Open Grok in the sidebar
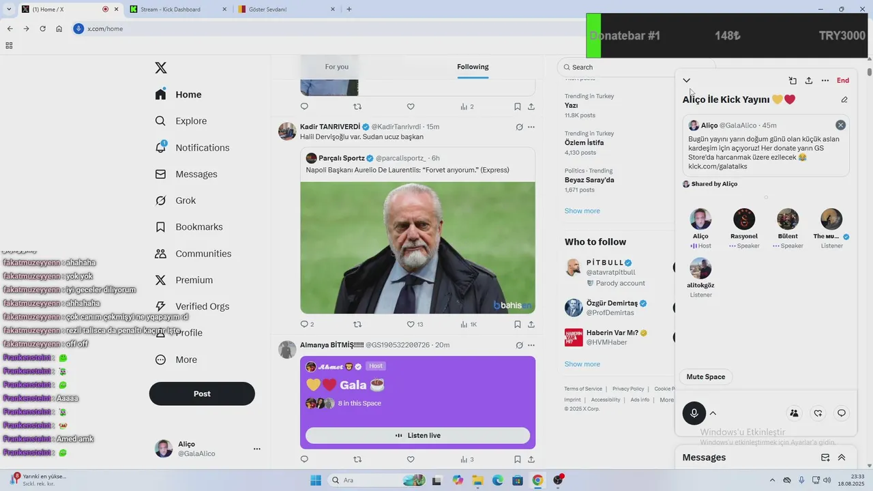 click(176, 200)
